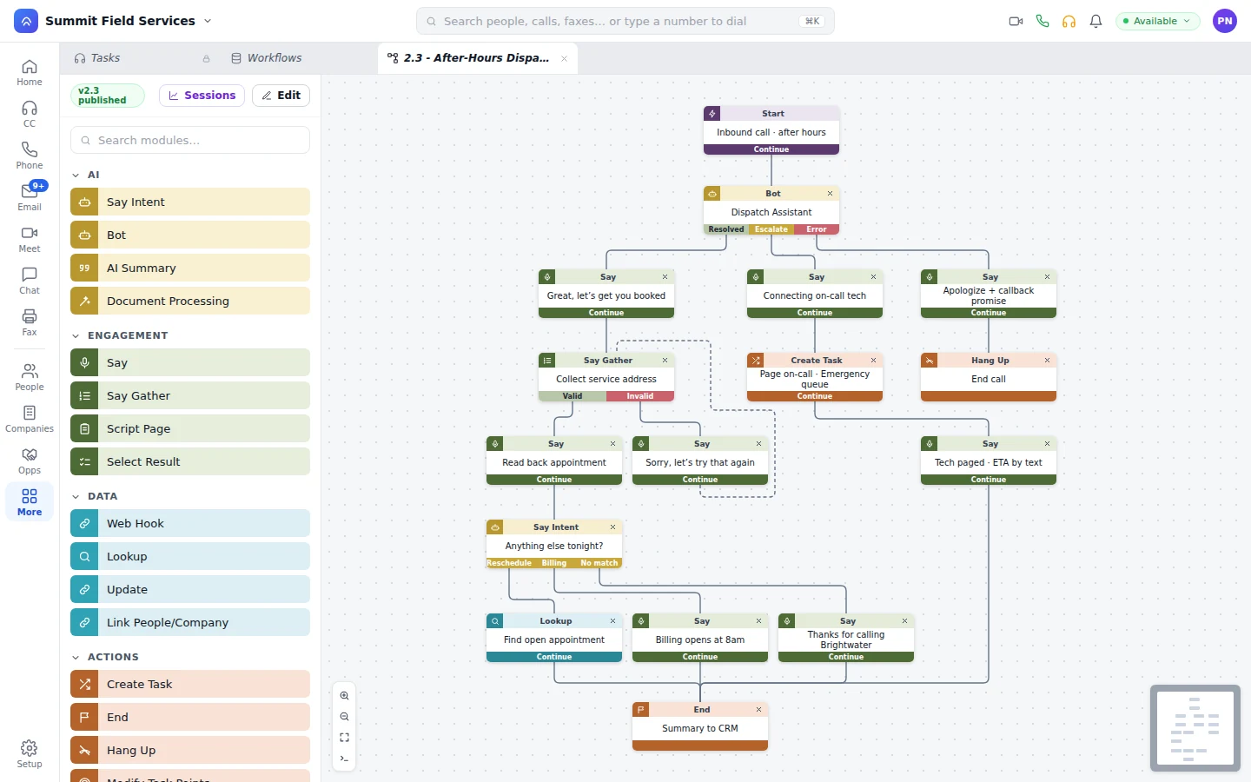This screenshot has height=782, width=1251.
Task: Select the Create Task module in palette
Action: pos(190,684)
